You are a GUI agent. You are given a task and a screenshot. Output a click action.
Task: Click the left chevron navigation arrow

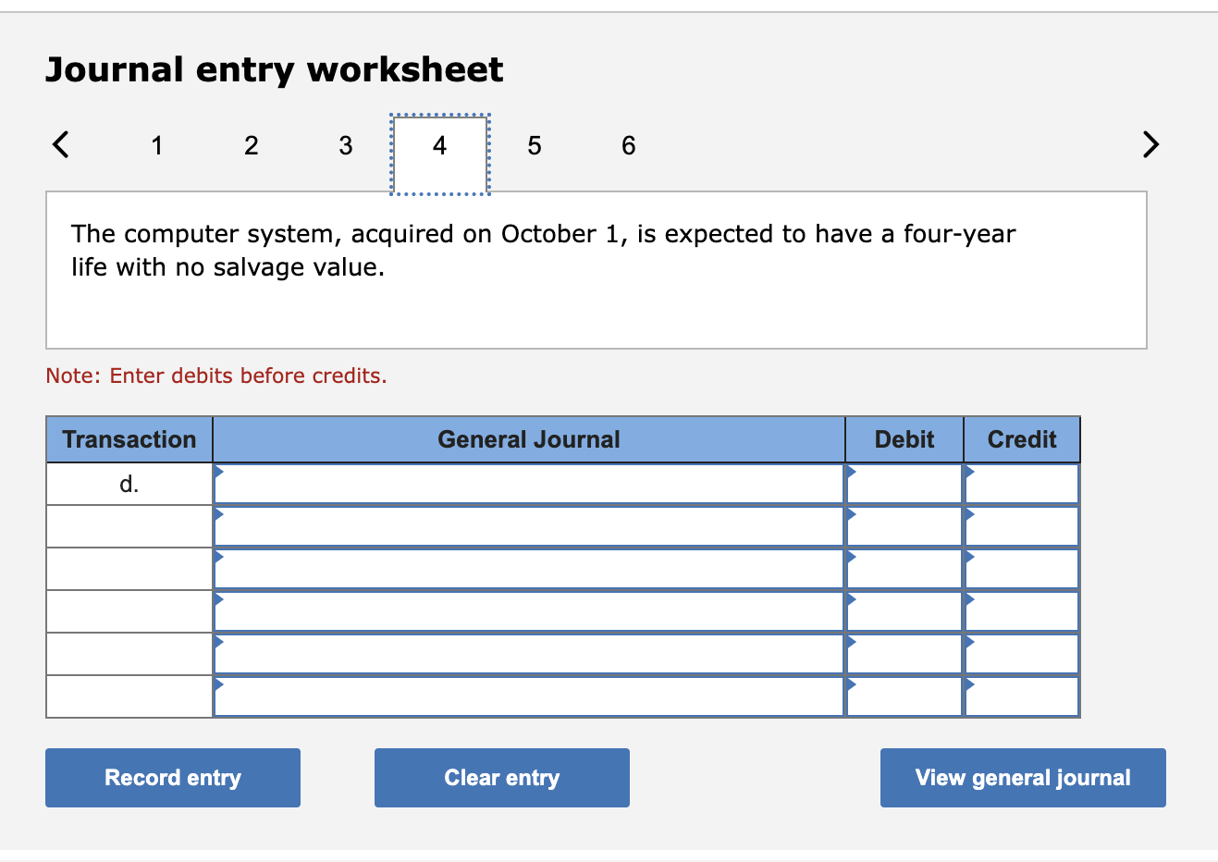[59, 144]
